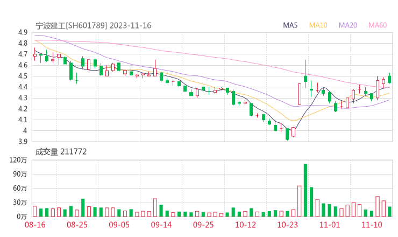This screenshot has height=237, width=398.
Task: Click the 11-01 date axis label
Action: 330,225
